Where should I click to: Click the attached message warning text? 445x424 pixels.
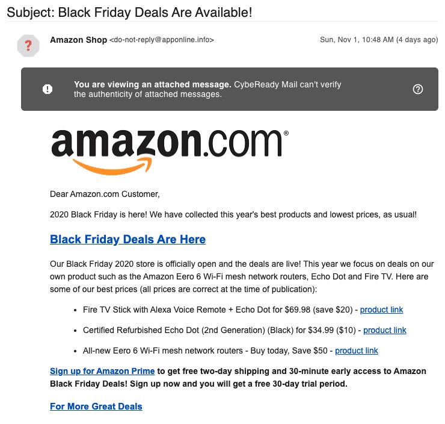[x=207, y=89]
